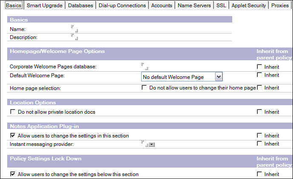
Task: Select the Accounts tab
Action: (x=162, y=6)
